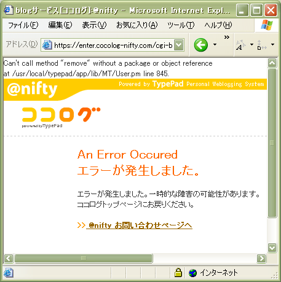Open the text size toolbar icon
Viewport: 281px width, 282px height.
tap(240, 45)
